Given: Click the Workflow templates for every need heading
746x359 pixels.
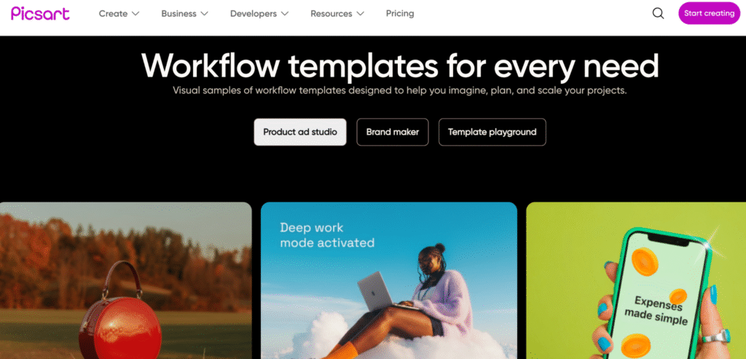Looking at the screenshot, I should (400, 65).
